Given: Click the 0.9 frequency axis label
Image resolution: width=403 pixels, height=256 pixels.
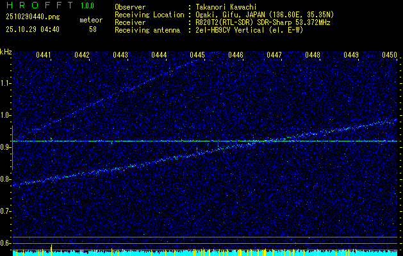Looking at the screenshot, I should pos(6,147).
